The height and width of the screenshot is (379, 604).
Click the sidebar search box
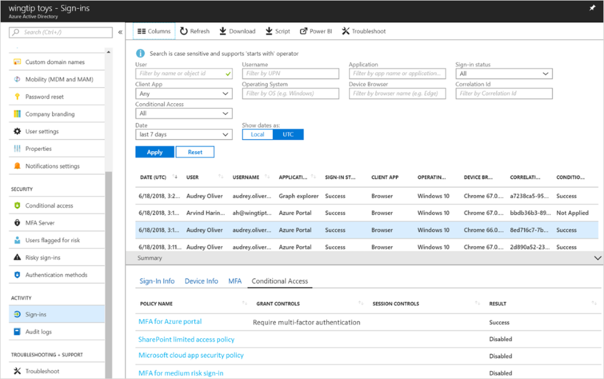61,33
